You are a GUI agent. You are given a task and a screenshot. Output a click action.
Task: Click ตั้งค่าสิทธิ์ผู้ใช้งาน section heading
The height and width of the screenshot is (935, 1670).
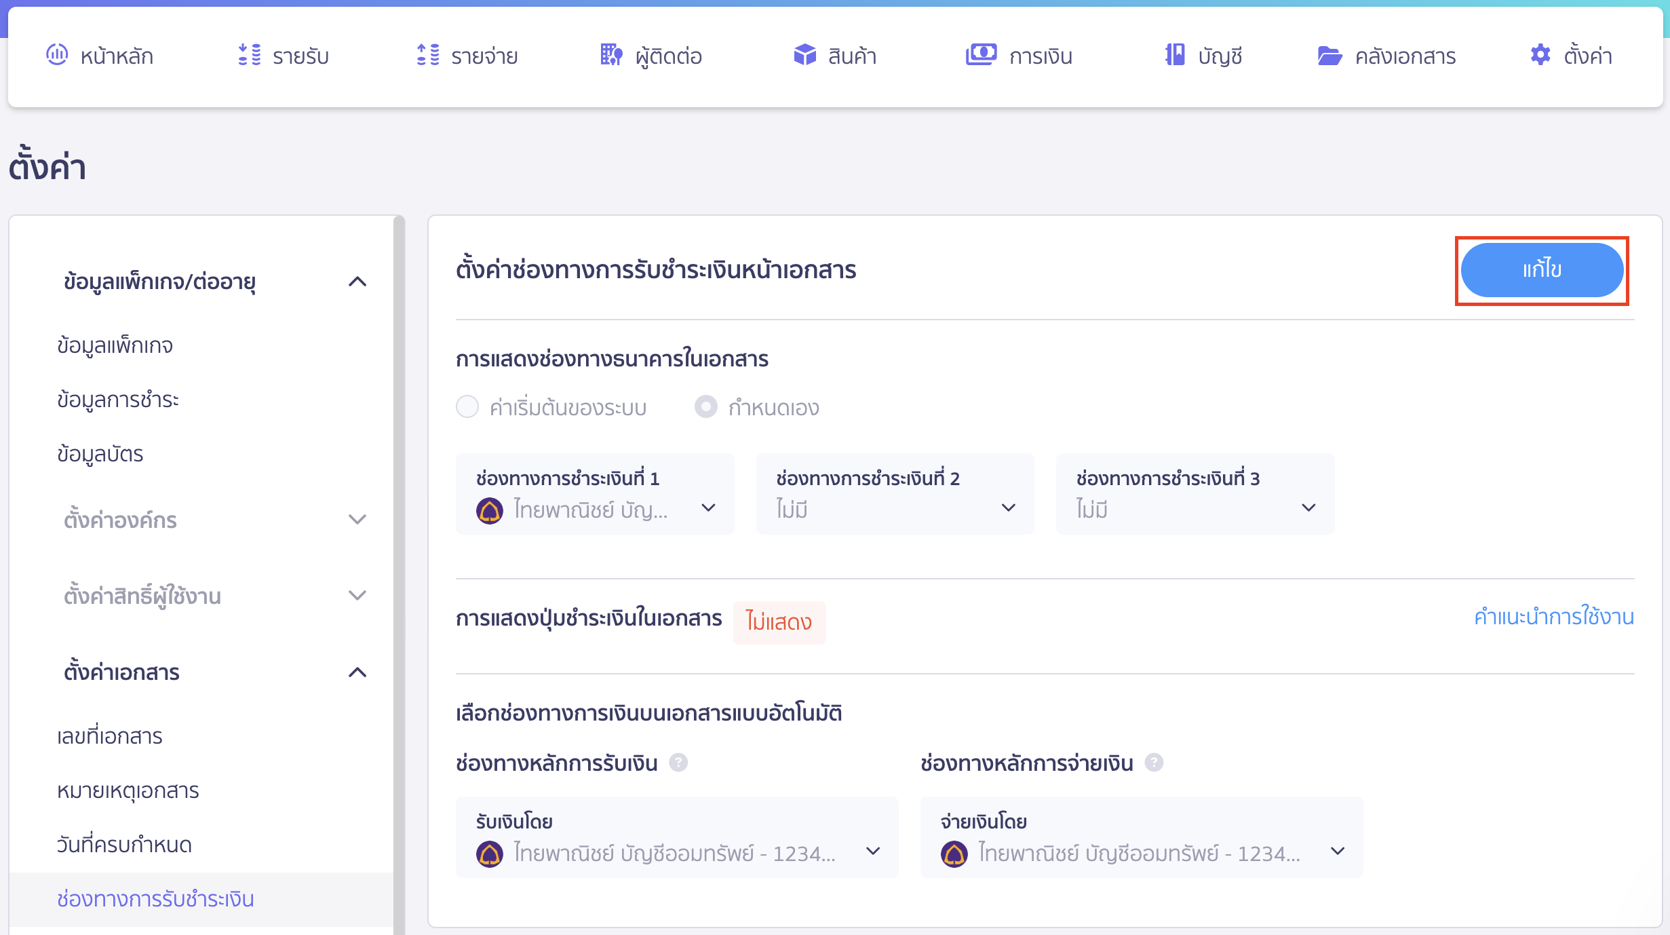point(142,596)
